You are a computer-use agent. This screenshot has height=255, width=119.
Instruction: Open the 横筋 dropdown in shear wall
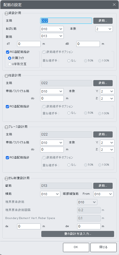click(50, 194)
